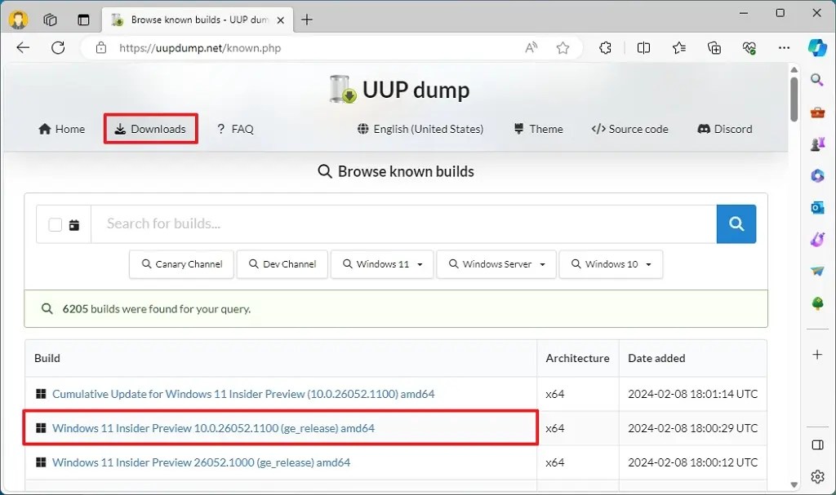Open the Source code link

[x=629, y=129]
